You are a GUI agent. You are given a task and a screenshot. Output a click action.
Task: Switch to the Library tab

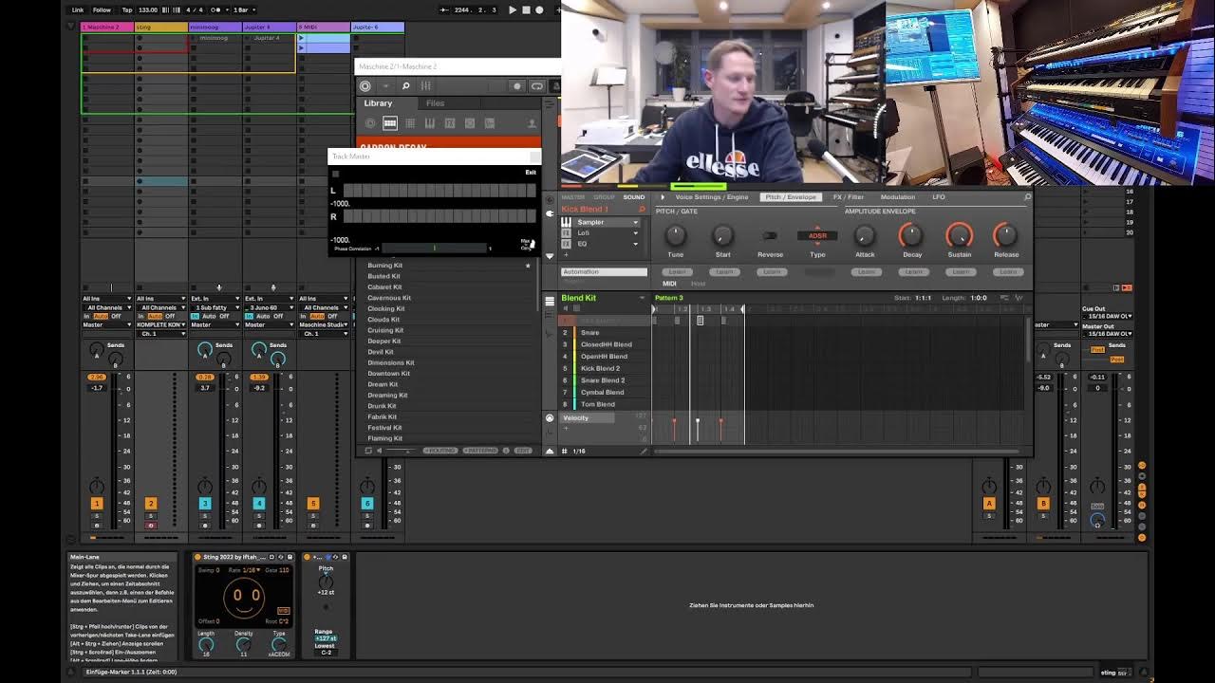click(x=378, y=103)
